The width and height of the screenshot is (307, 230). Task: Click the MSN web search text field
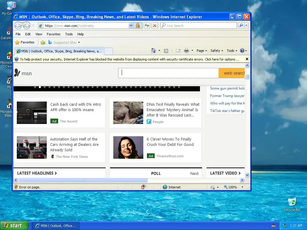point(168,73)
